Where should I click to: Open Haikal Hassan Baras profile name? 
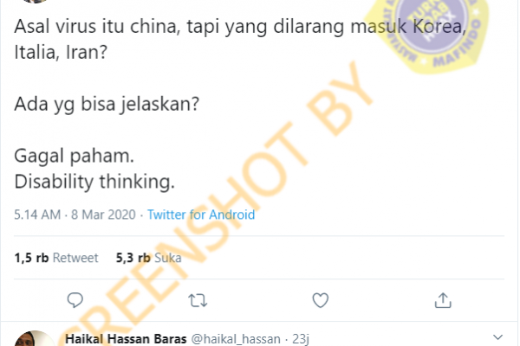click(126, 339)
